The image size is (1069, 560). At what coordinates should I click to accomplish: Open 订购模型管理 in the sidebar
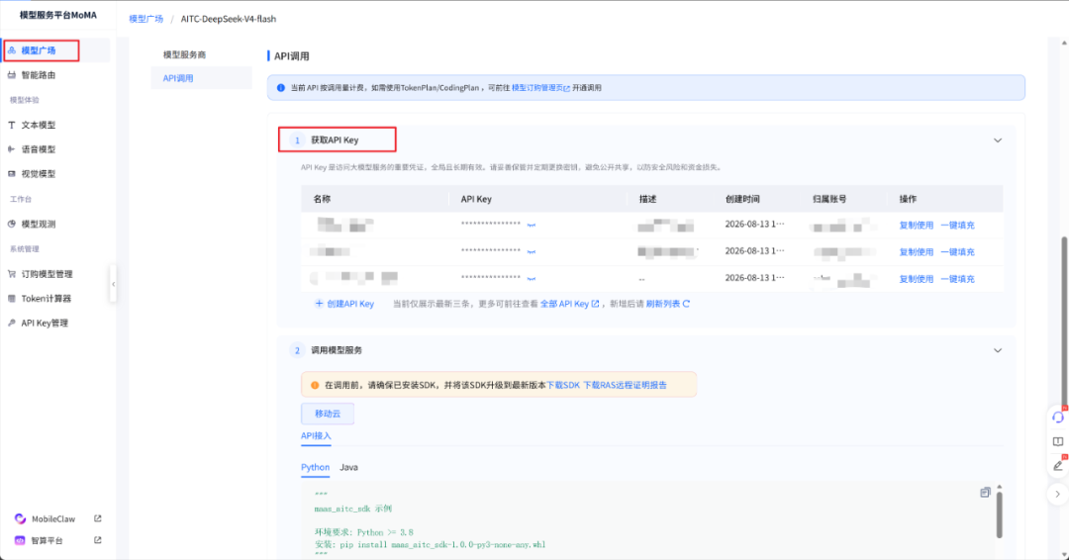click(x=47, y=274)
